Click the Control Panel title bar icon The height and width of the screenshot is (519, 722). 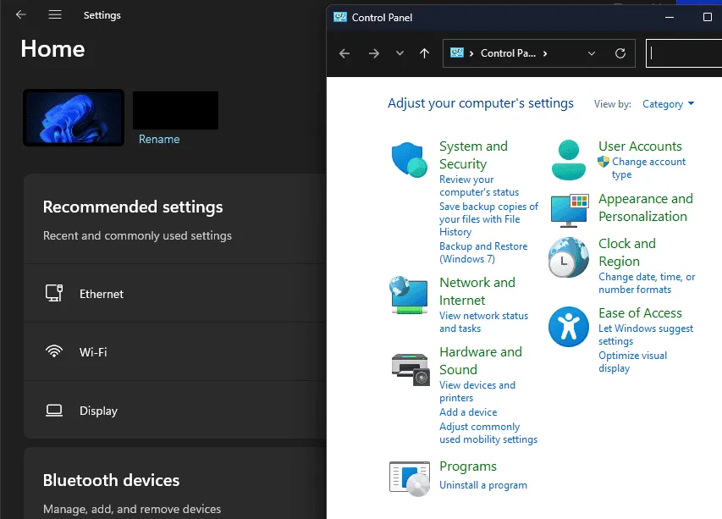click(339, 17)
